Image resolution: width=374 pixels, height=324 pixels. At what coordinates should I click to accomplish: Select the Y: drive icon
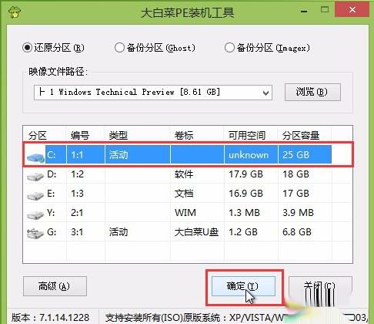pyautogui.click(x=35, y=214)
